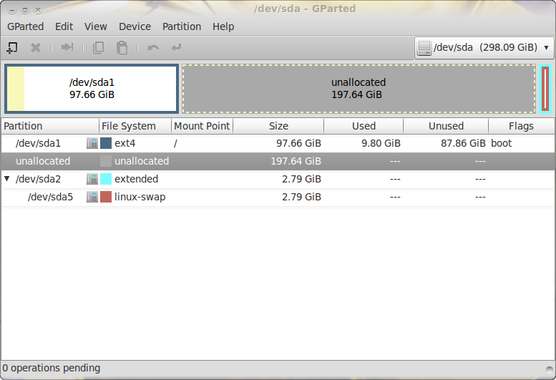Sort by the Mount Point column header
Image resolution: width=556 pixels, height=380 pixels.
[x=202, y=126]
